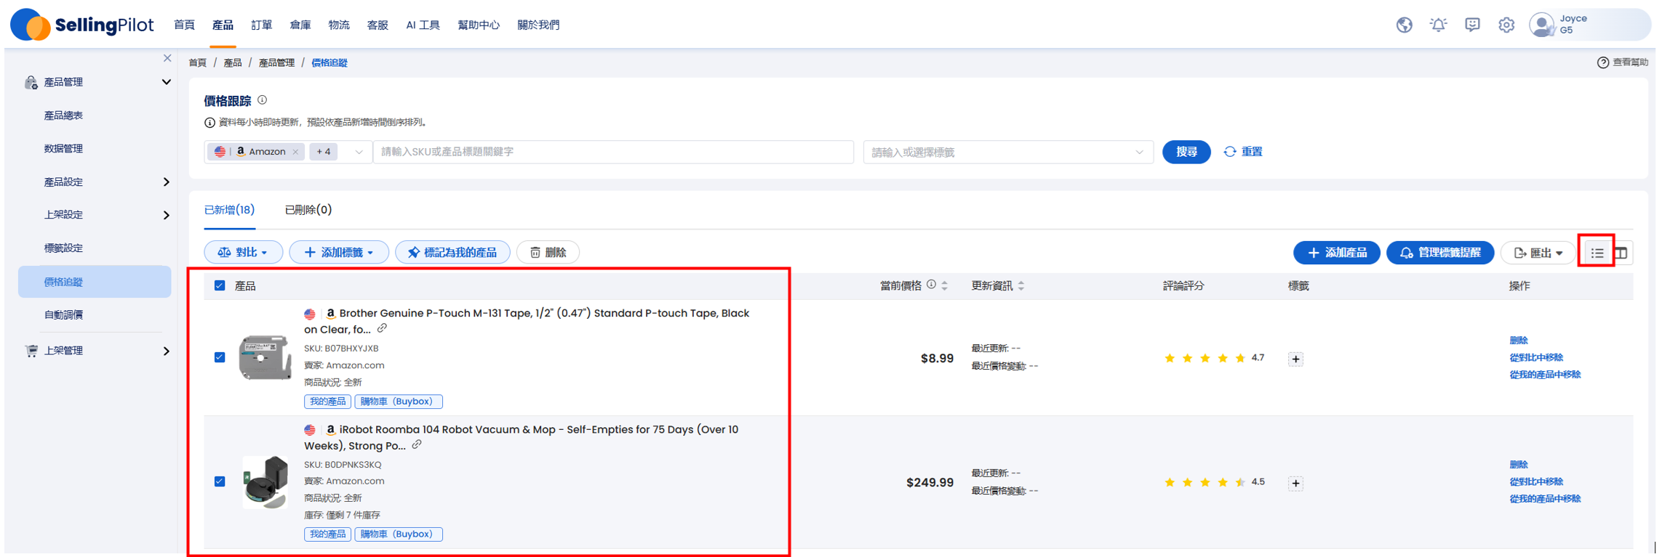Add tag plus for Brother tape row
Screen dimensions: 1662x557
pos(1295,359)
